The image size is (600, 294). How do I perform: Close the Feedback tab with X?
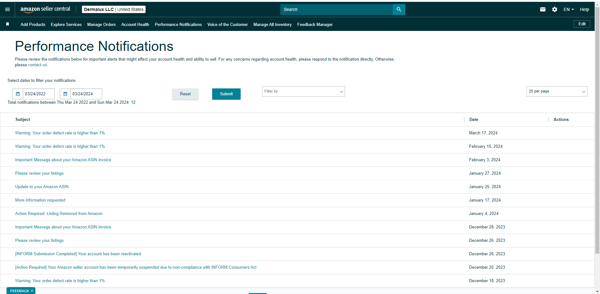pos(32,291)
